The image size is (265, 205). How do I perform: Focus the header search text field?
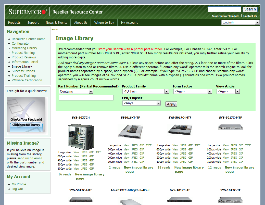click(224, 9)
